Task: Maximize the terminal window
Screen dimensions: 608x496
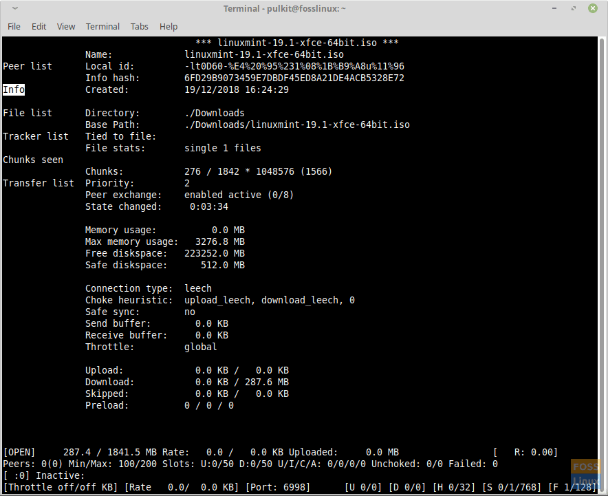Action: pos(574,8)
